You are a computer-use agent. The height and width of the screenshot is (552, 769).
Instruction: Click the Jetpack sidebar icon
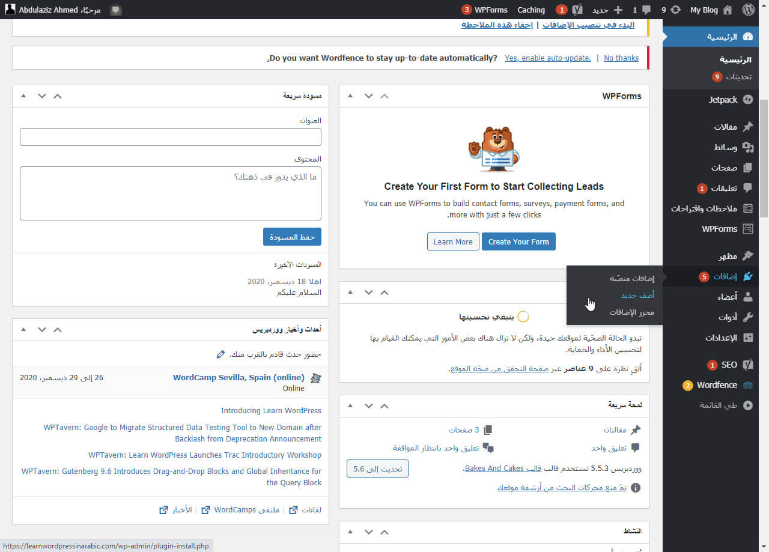point(748,100)
